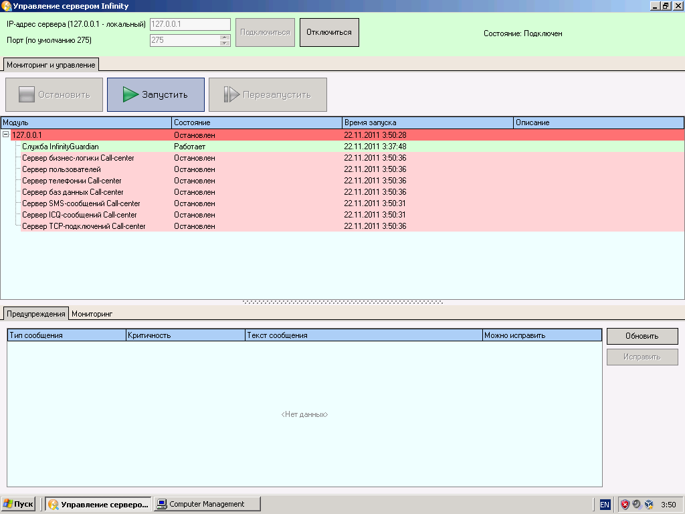
Task: Click the green play icon on Запустить
Action: click(x=130, y=94)
